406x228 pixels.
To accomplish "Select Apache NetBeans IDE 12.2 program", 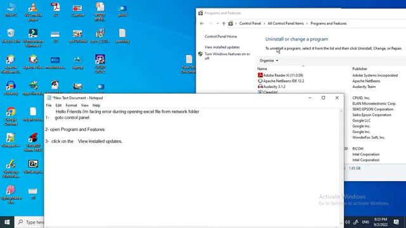I will pos(281,81).
